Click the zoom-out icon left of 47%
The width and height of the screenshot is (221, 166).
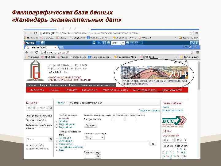pos(108,43)
